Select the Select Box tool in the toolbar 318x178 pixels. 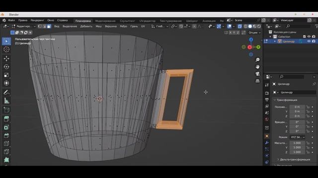pyautogui.click(x=6, y=41)
